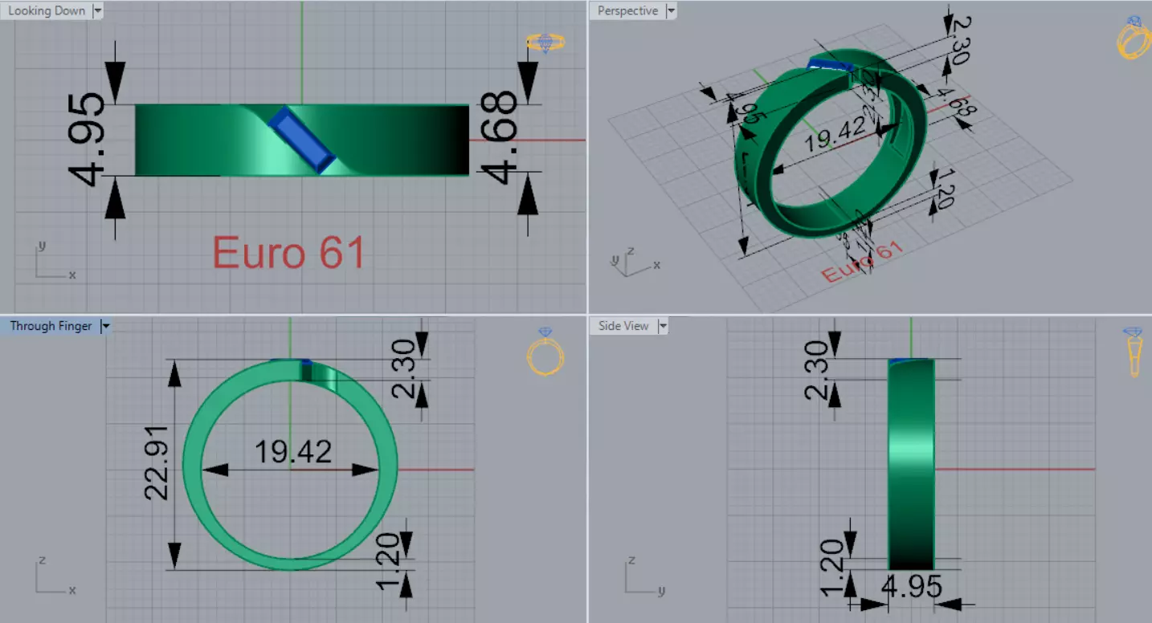Activate the Looking Down viewport title

(x=47, y=10)
